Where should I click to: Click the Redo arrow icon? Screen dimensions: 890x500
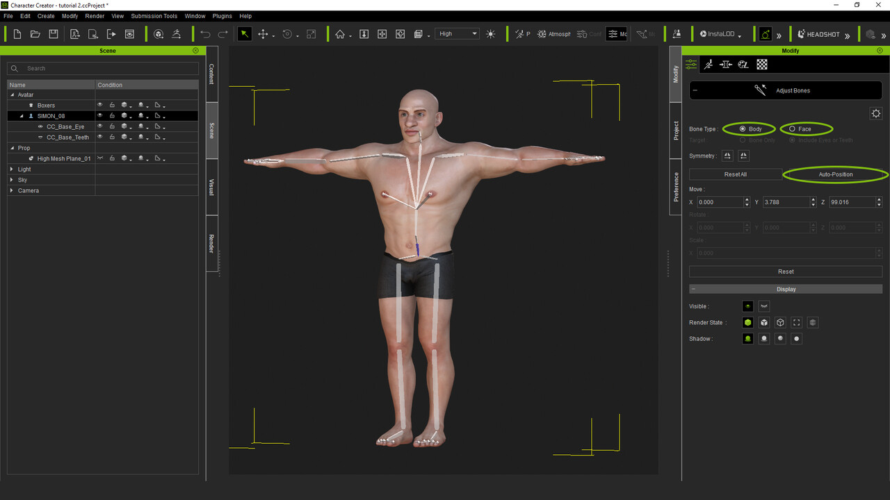(x=223, y=34)
